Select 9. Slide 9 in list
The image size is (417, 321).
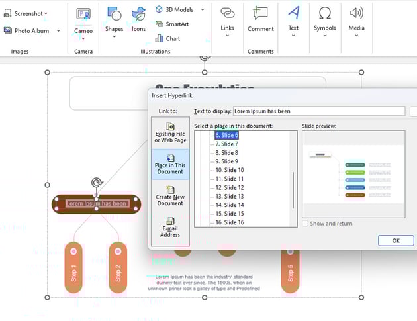pos(226,161)
